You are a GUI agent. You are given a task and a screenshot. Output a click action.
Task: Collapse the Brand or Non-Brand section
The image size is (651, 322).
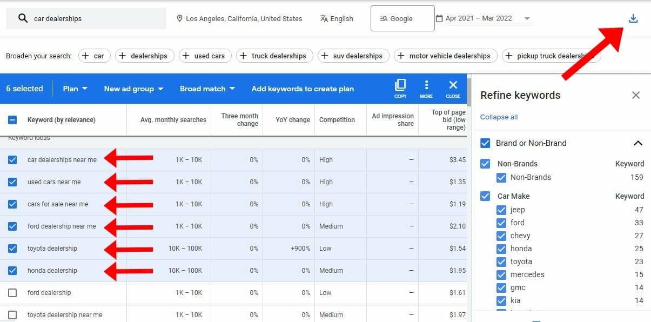[x=638, y=143]
